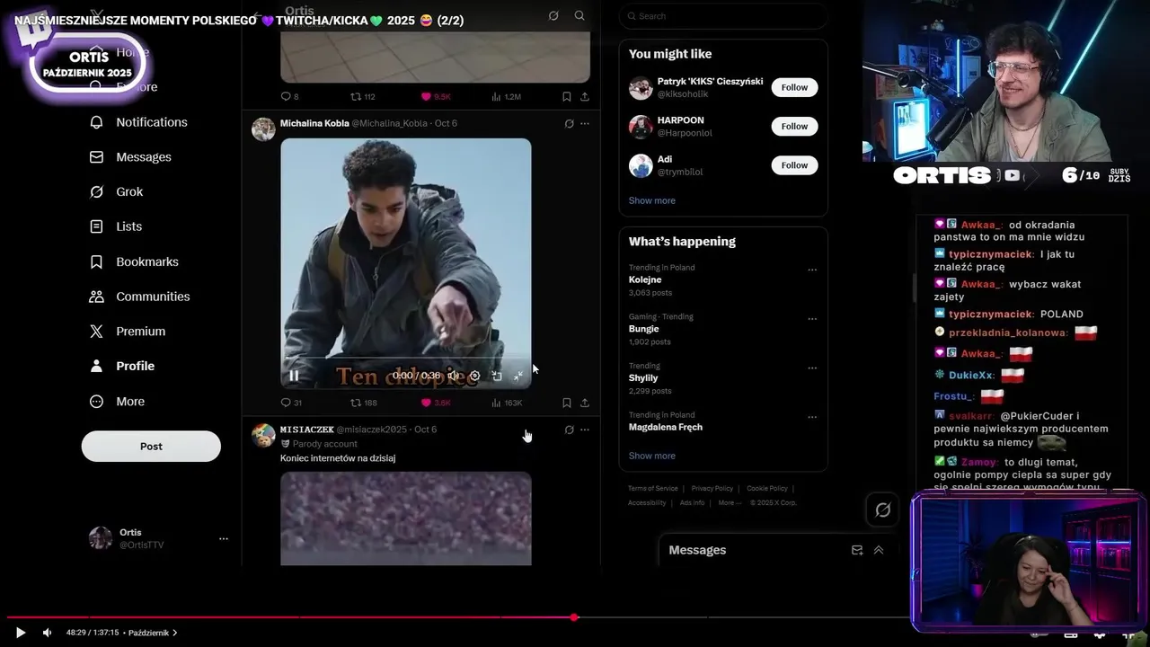
Task: Toggle like on post with 3.6K likes
Action: (426, 403)
